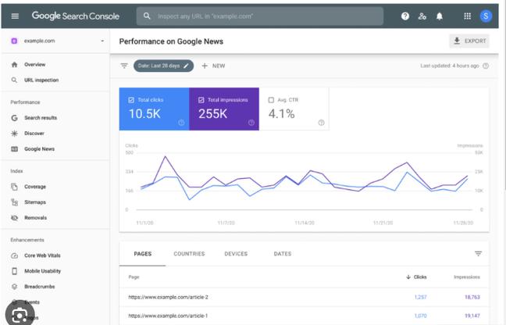Check the Avg. CTR checkbox
This screenshot has height=325, width=506.
pos(271,100)
